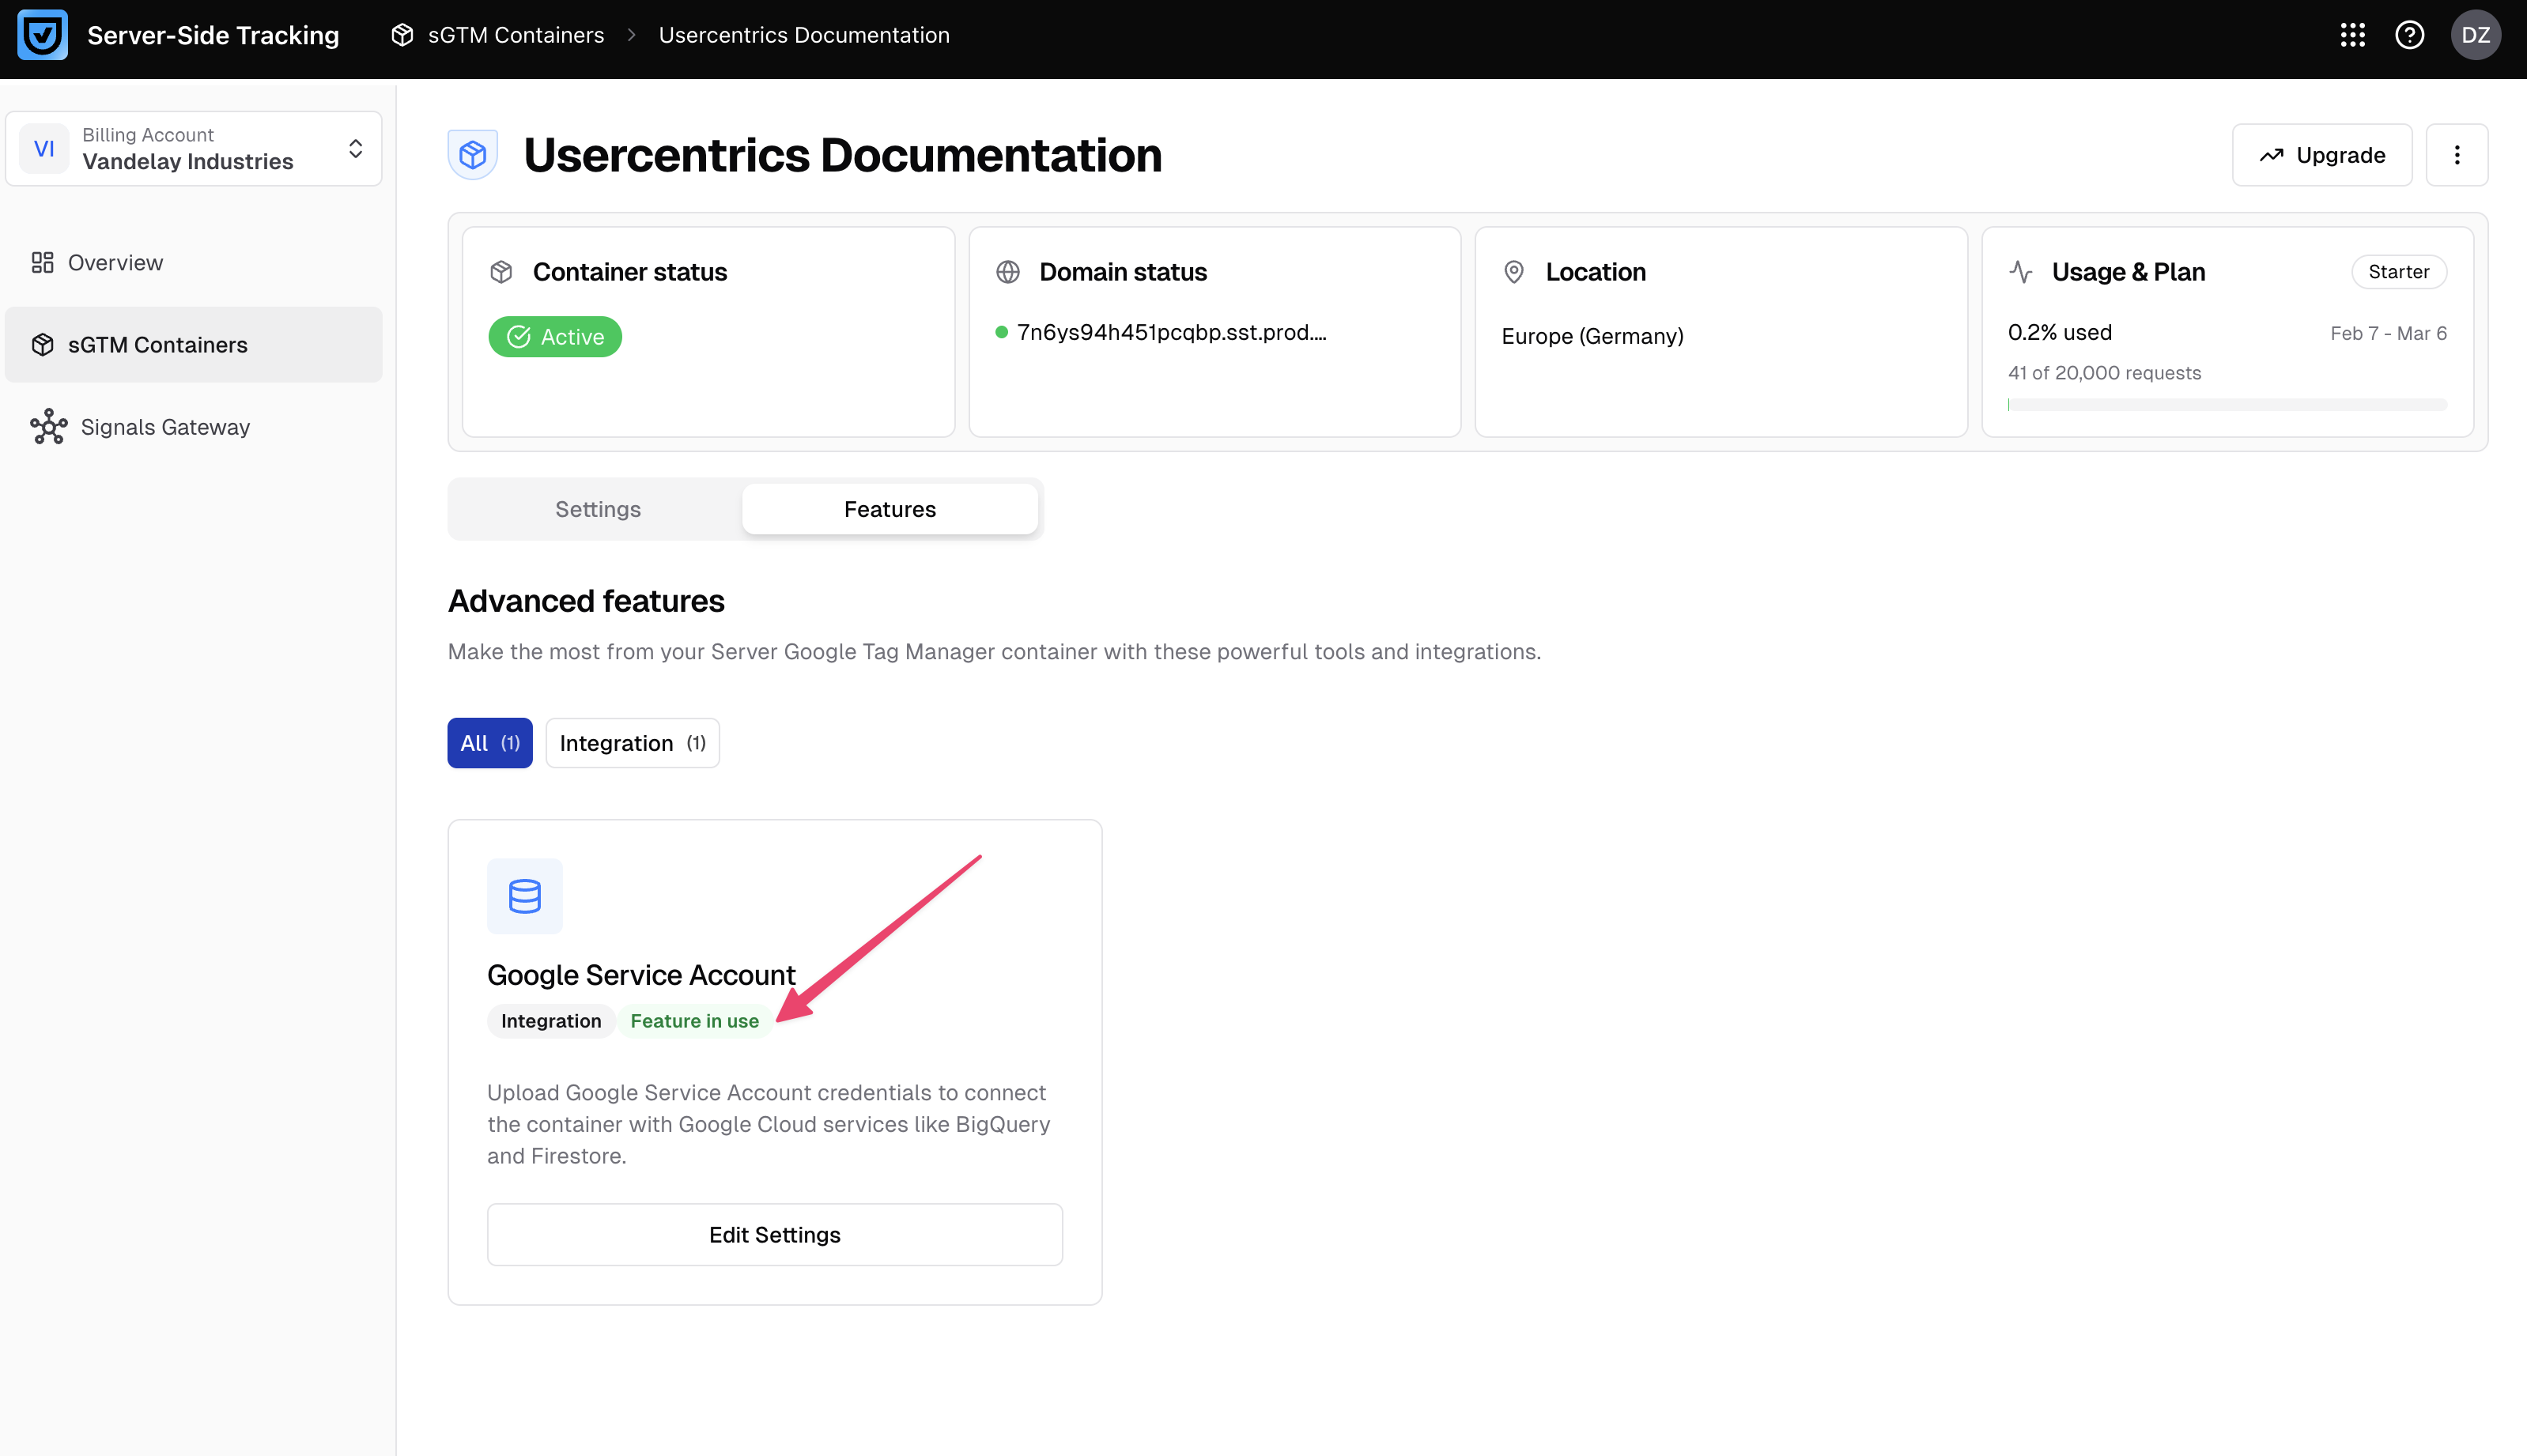
Task: Select sGTM Containers in sidebar
Action: (157, 345)
